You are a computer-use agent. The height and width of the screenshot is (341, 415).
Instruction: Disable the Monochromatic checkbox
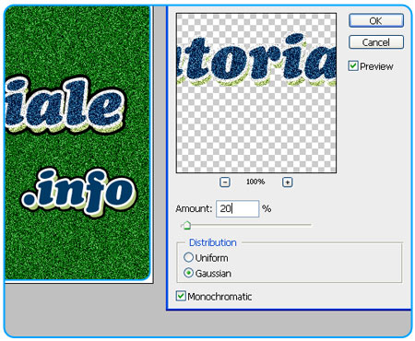coord(181,296)
